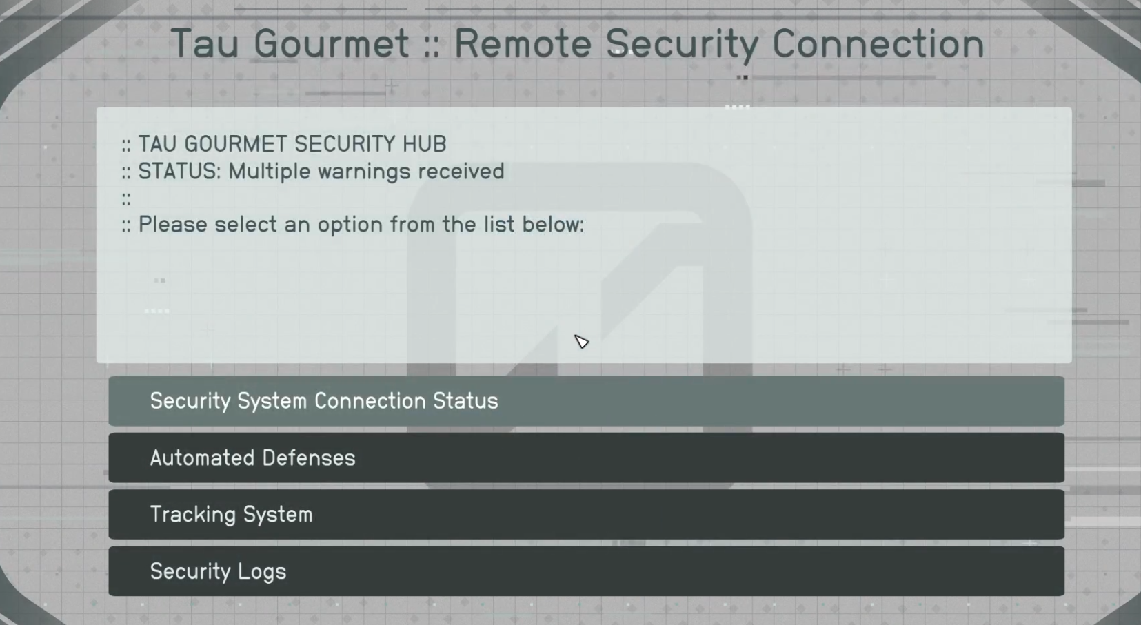Click the "STATUS:" label in the terminal

coord(180,172)
